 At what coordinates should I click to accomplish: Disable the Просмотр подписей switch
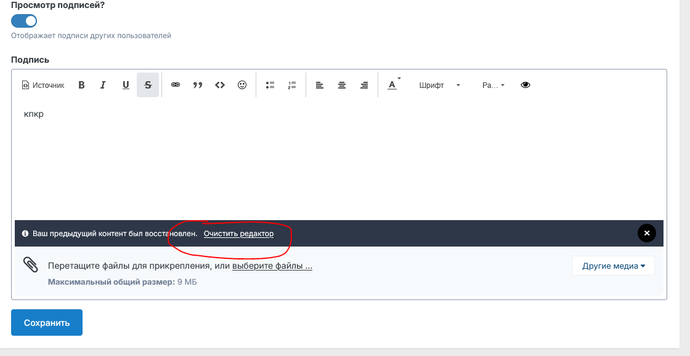point(24,21)
